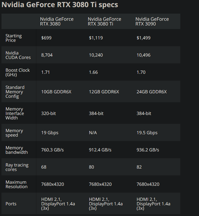Select the Ray tracing cores row label
Viewport: 199px width, 216px height.
[16, 167]
